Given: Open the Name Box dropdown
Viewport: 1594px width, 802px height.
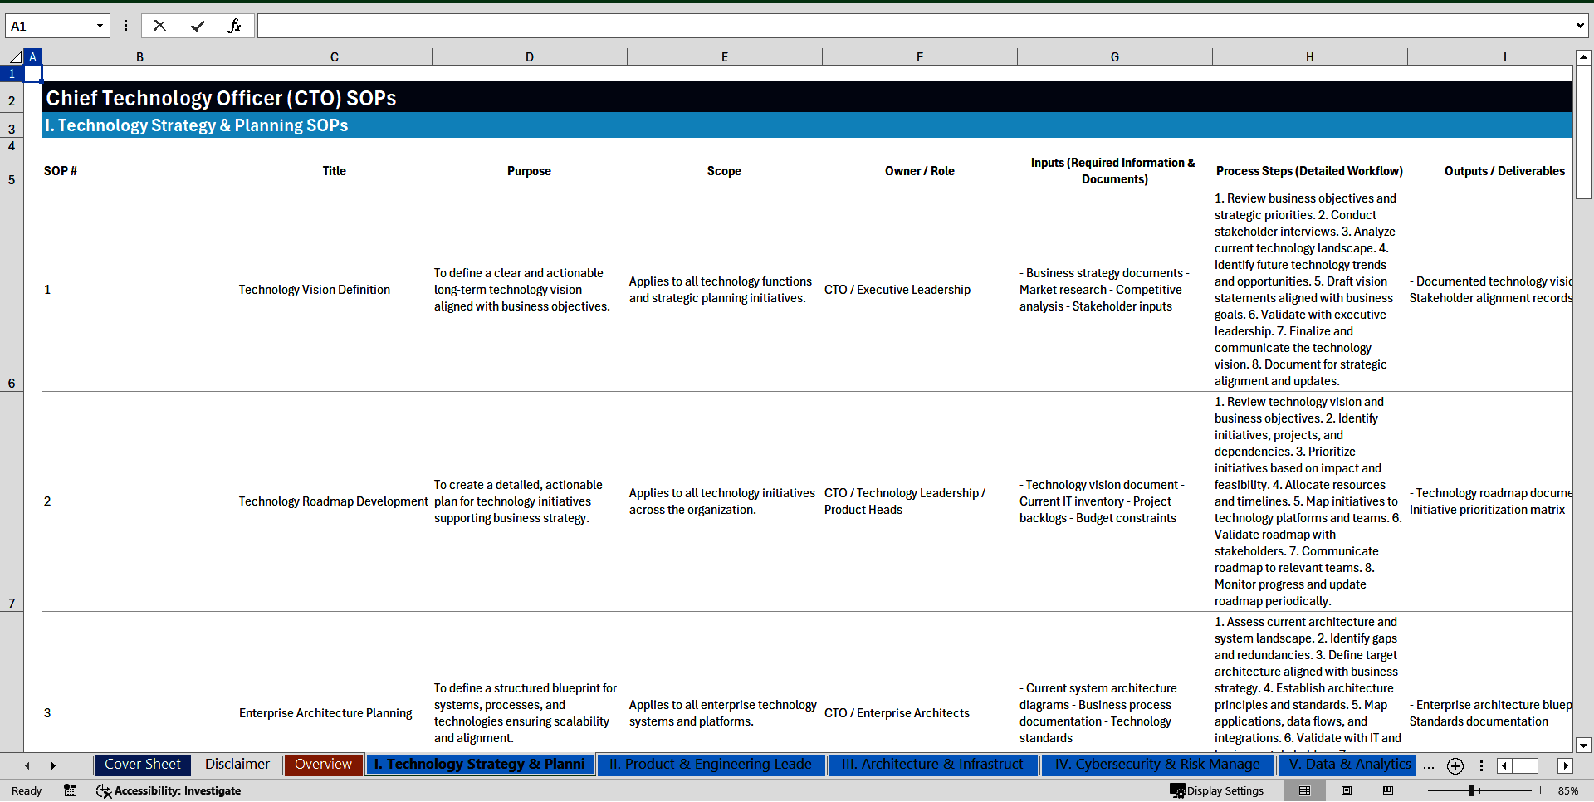Looking at the screenshot, I should pos(100,26).
